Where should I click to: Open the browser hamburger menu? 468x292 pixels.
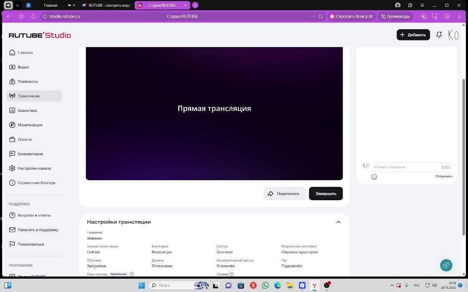click(x=422, y=5)
